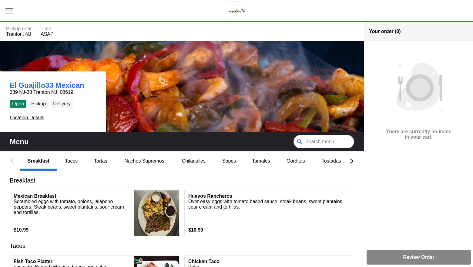
Task: Change pickup time from ASAP
Action: tap(47, 34)
